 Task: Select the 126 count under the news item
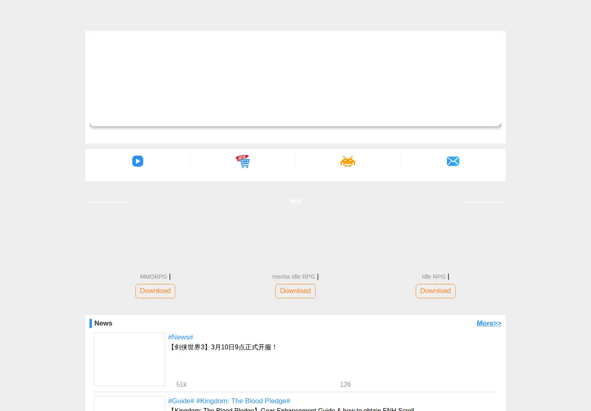[x=345, y=385]
